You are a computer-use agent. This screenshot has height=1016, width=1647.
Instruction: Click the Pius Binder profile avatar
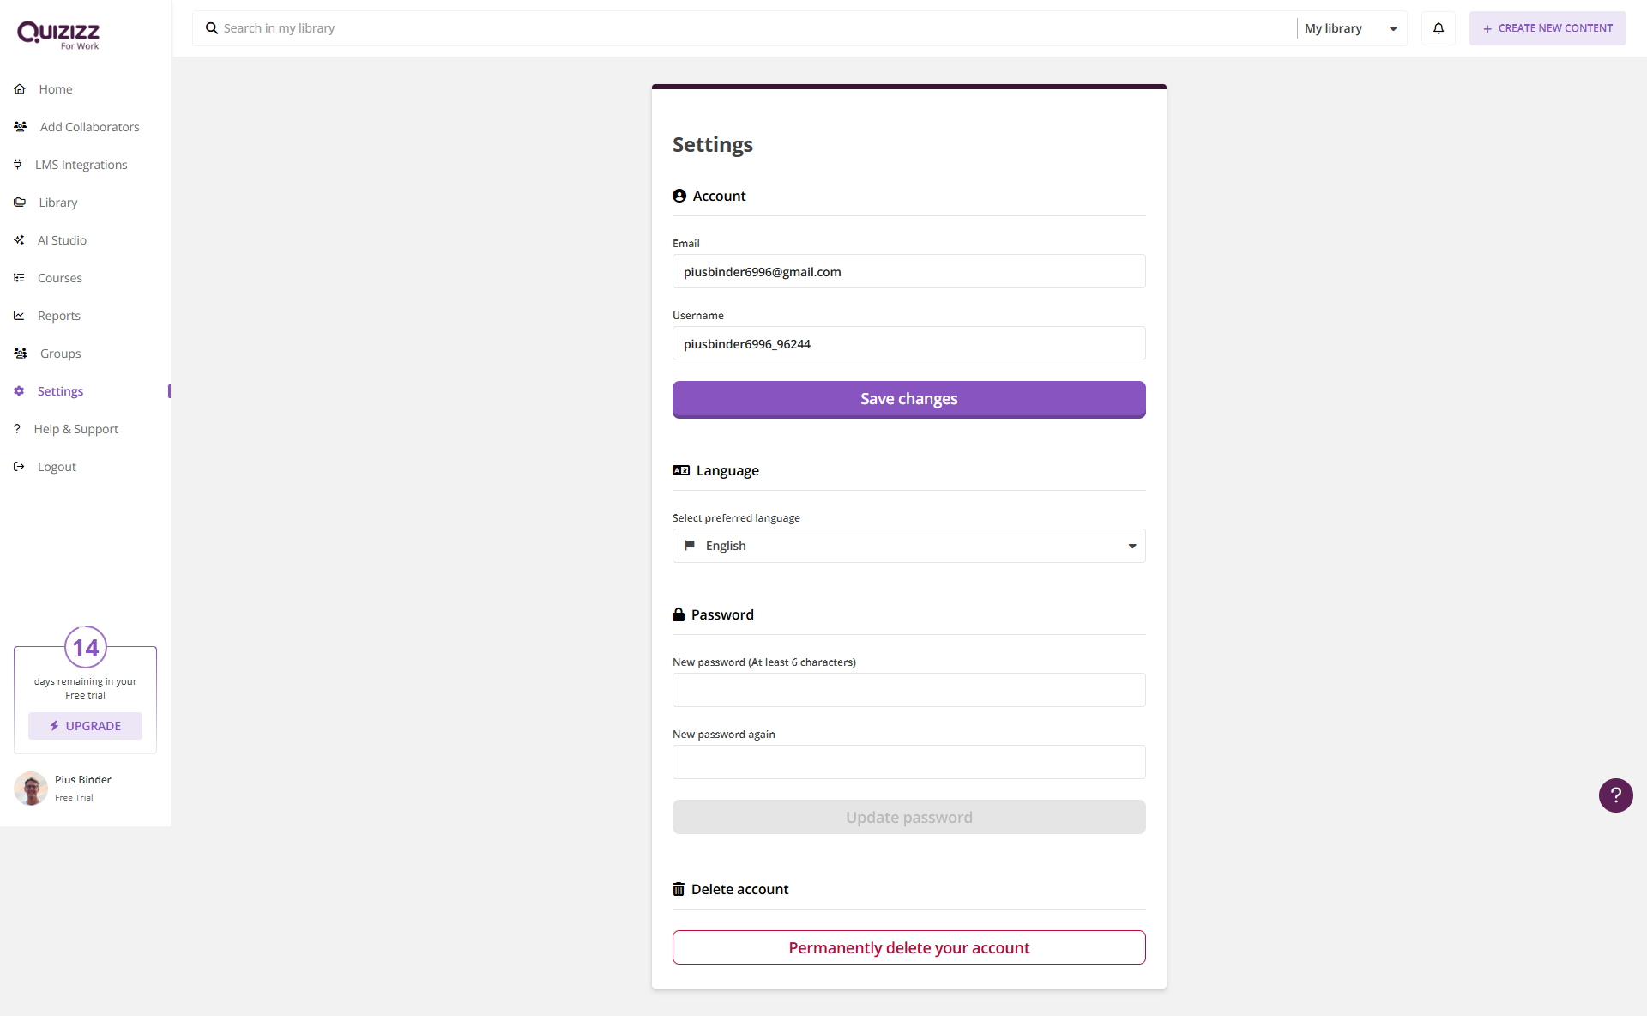(31, 788)
